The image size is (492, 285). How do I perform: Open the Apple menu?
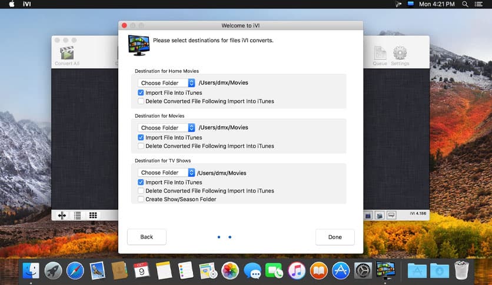click(11, 4)
